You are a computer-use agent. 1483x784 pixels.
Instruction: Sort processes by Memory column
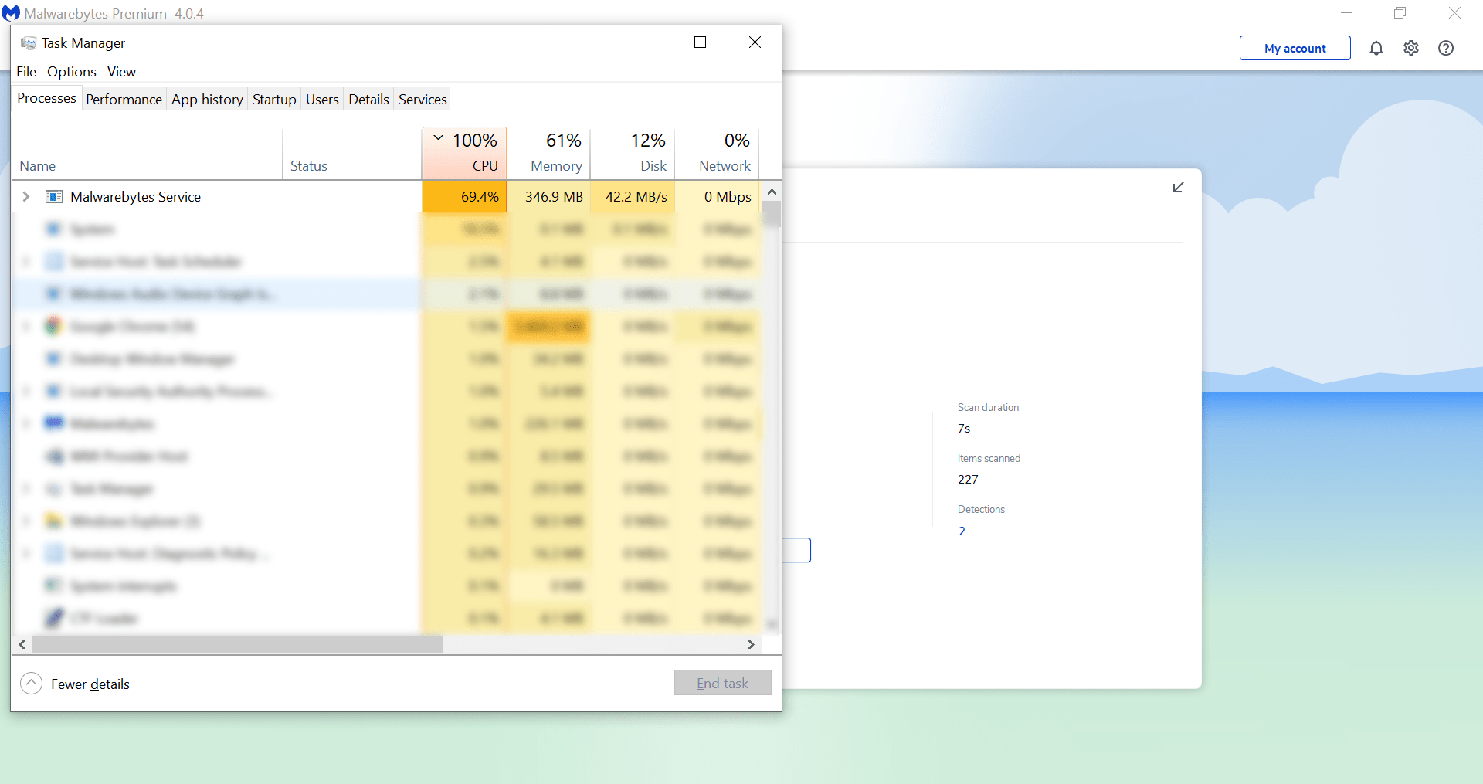coord(549,153)
